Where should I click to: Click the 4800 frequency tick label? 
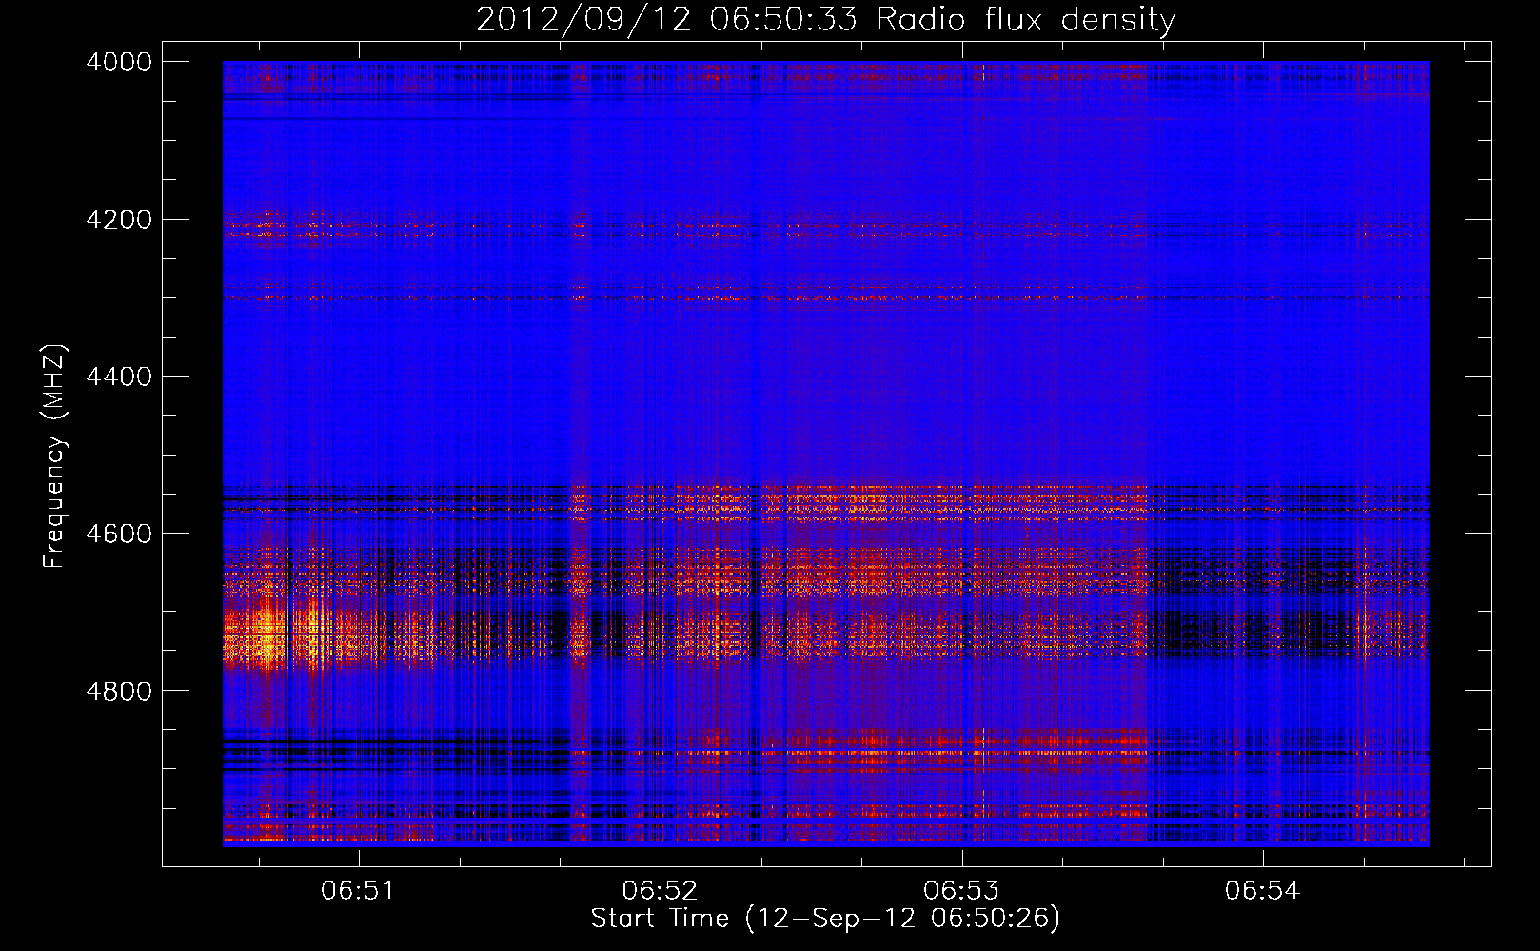tap(119, 691)
